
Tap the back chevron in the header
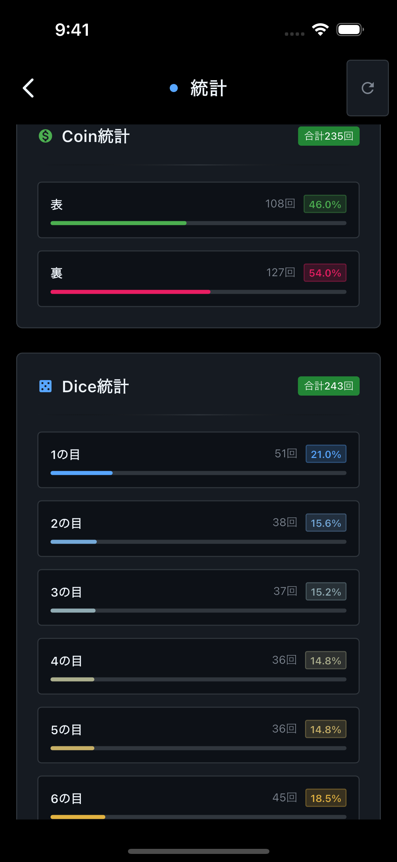[28, 88]
